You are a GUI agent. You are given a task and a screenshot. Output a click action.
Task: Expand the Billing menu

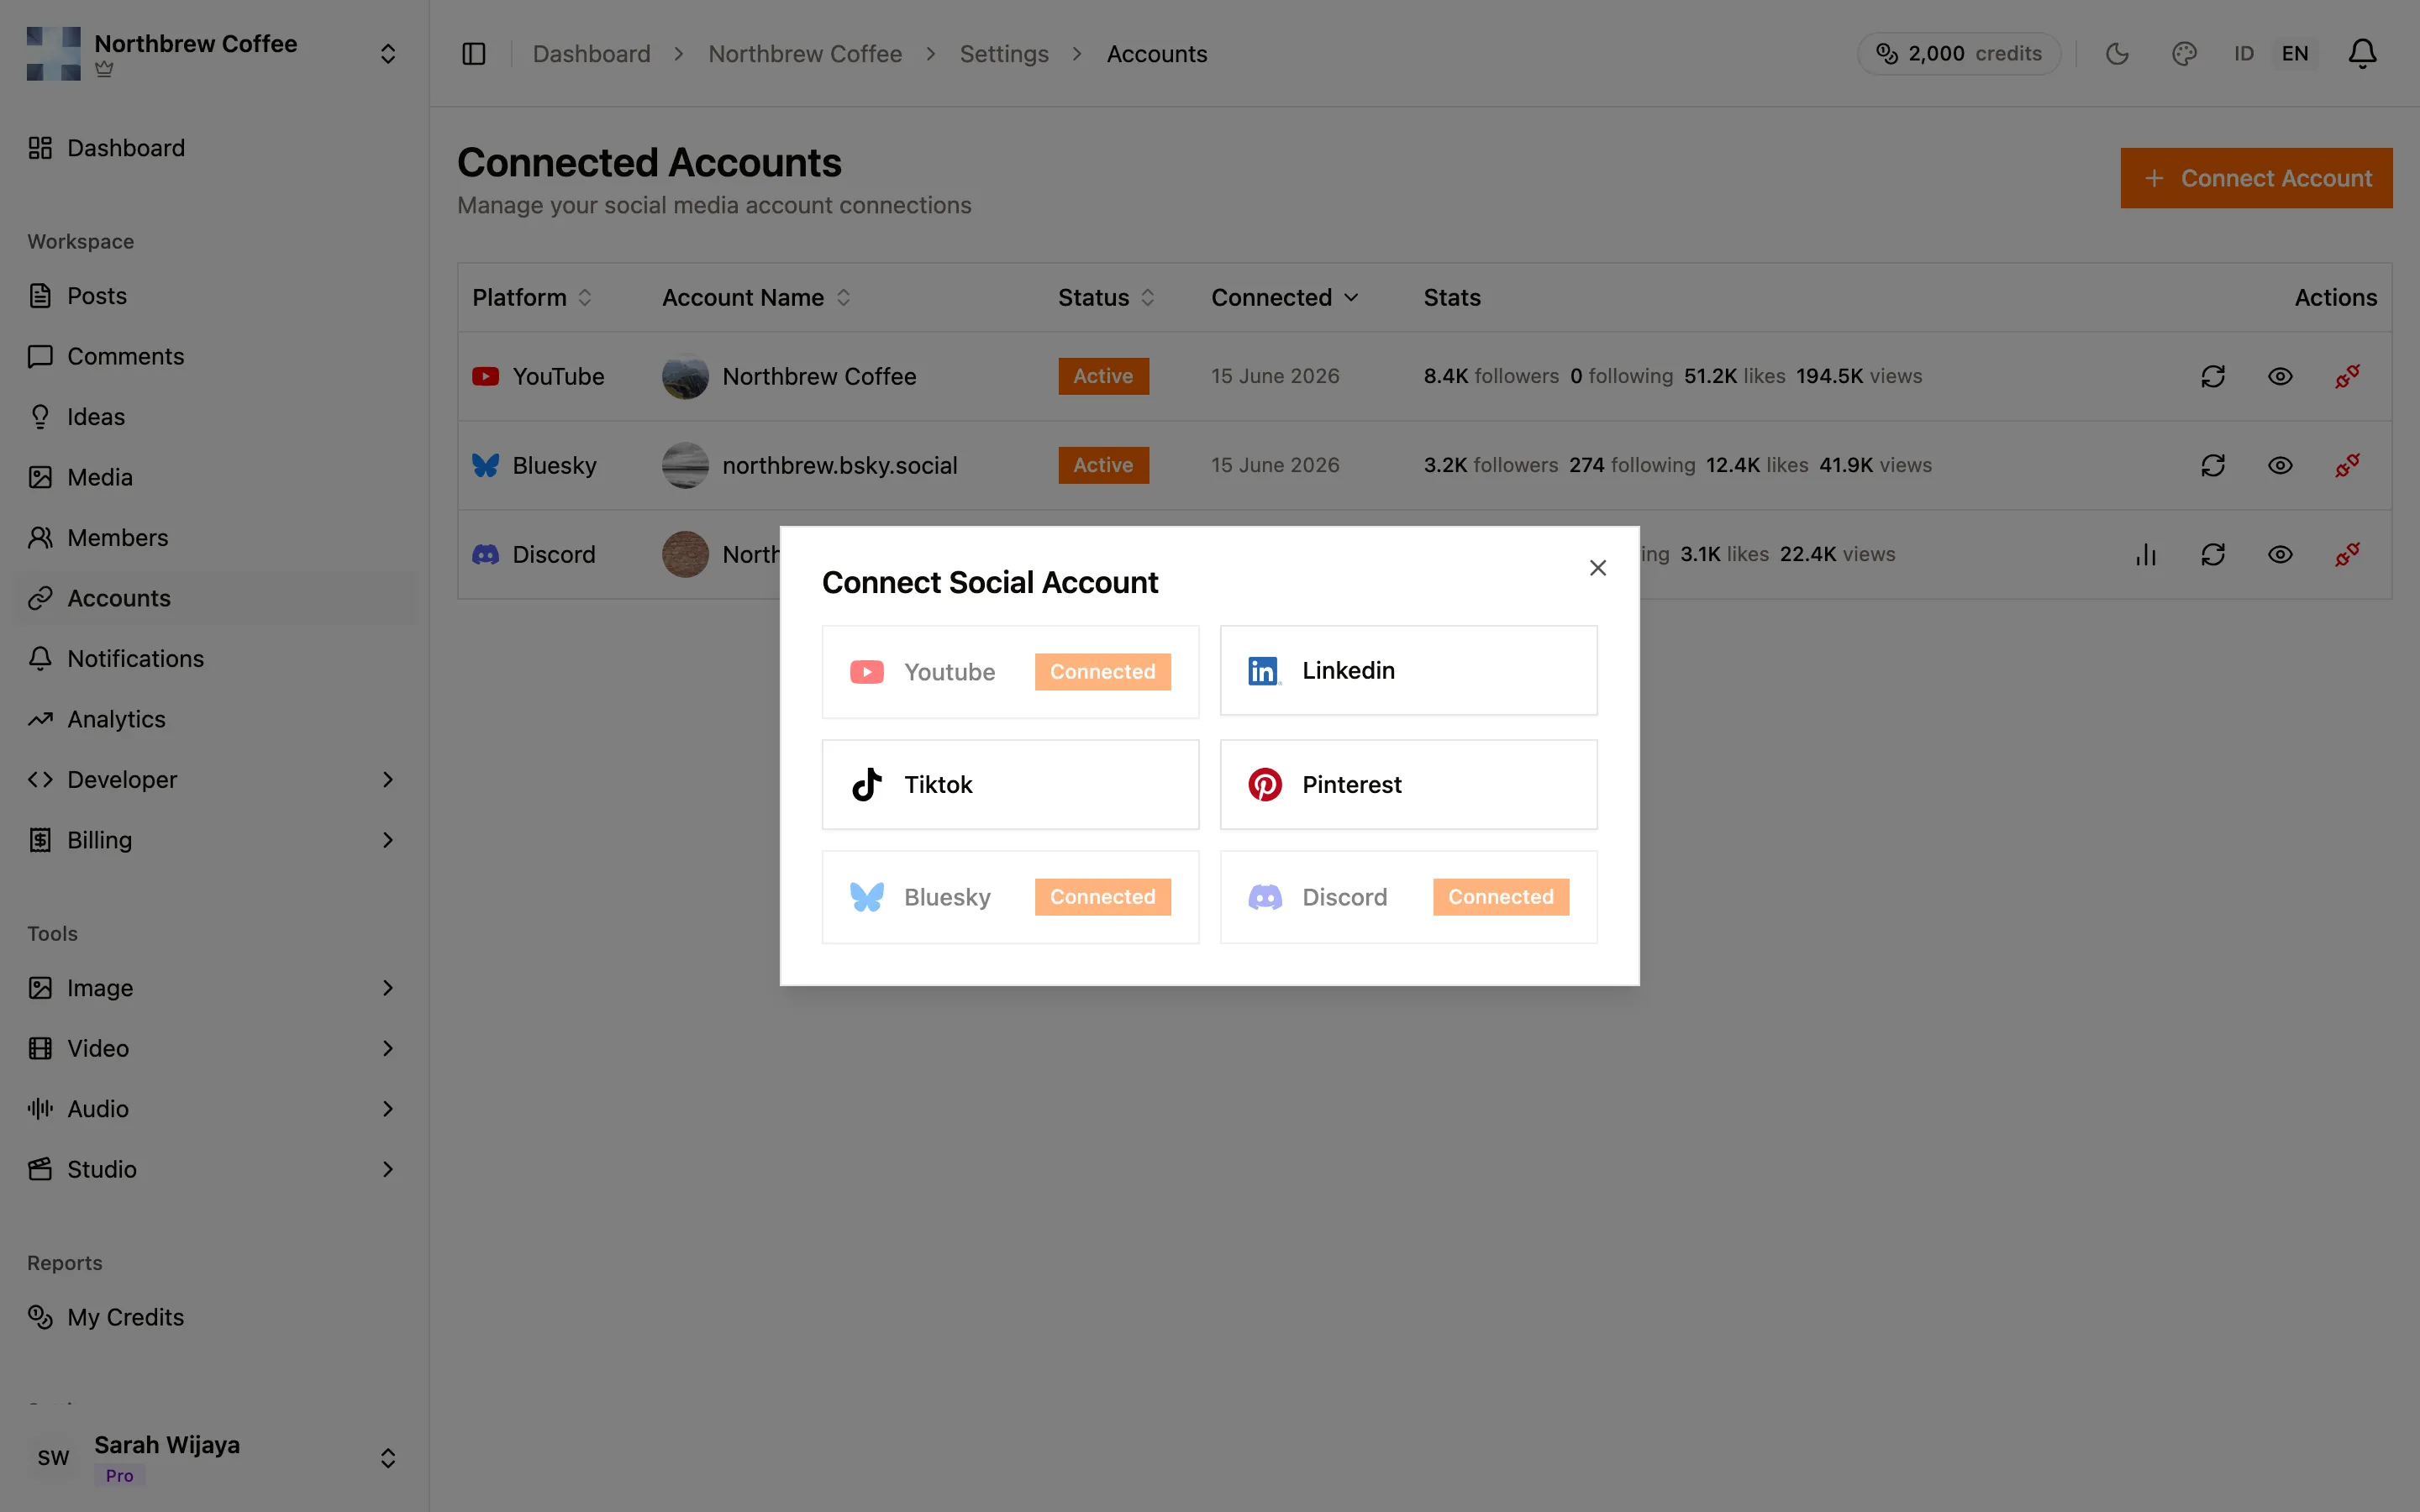pos(213,840)
